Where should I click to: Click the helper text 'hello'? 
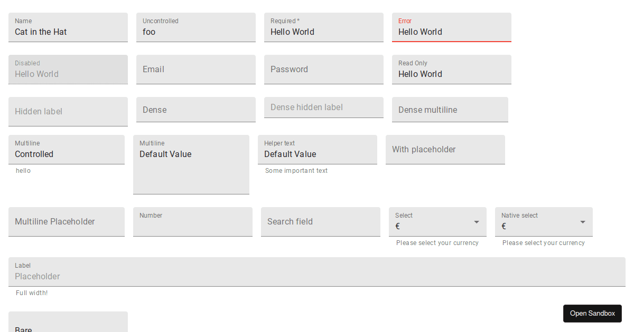[23, 171]
